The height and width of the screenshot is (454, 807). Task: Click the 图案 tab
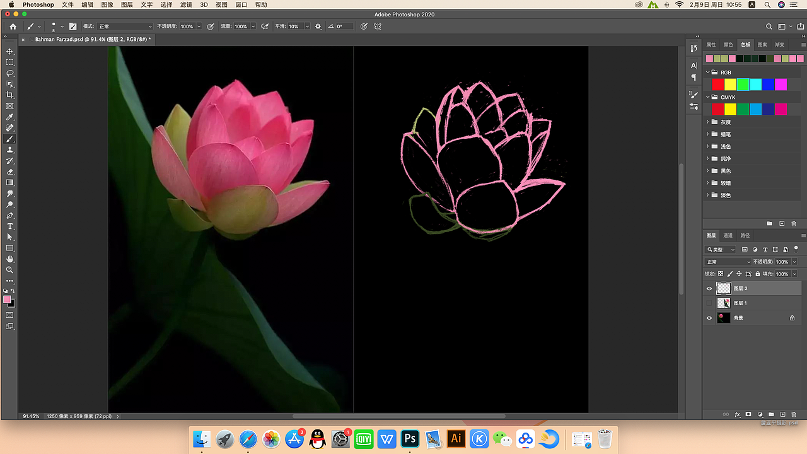point(763,45)
